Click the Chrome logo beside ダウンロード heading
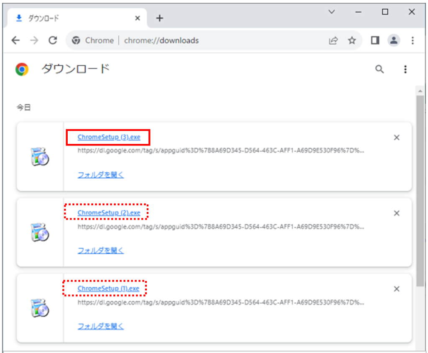This screenshot has width=428, height=353. [22, 69]
